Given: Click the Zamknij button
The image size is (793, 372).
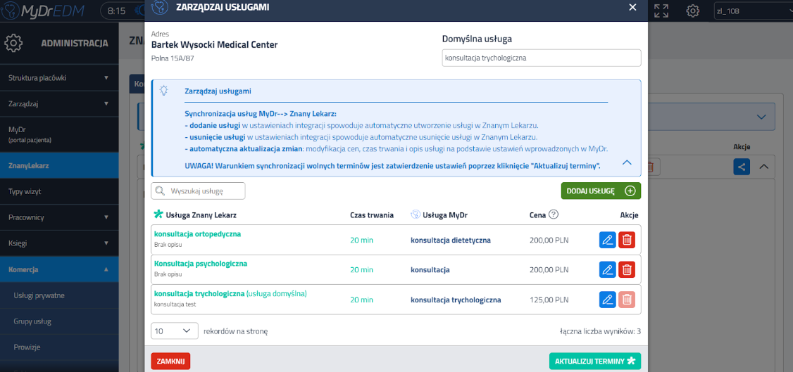Looking at the screenshot, I should pyautogui.click(x=170, y=361).
